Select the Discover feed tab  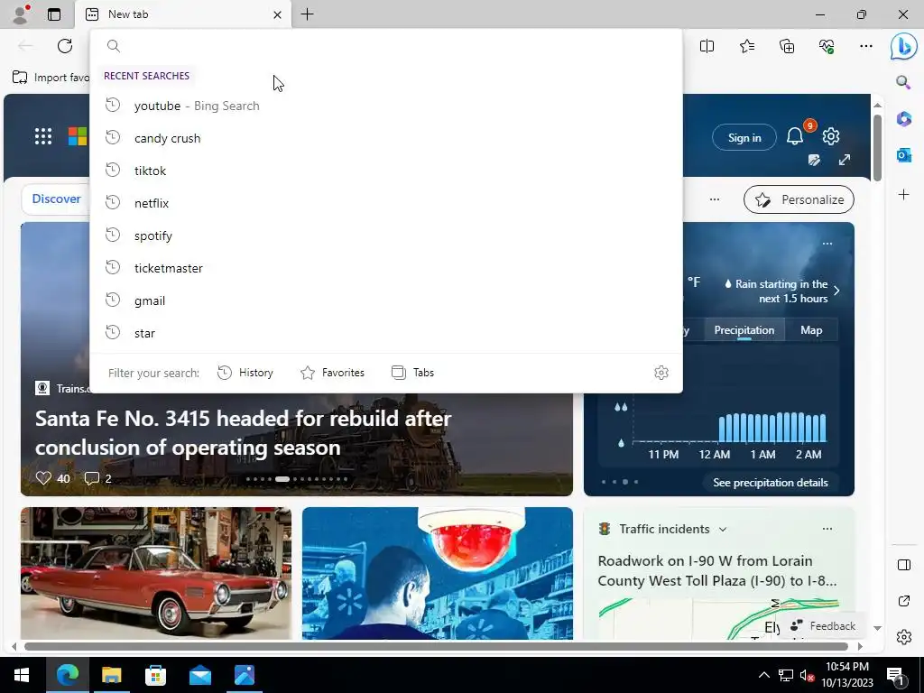56,199
